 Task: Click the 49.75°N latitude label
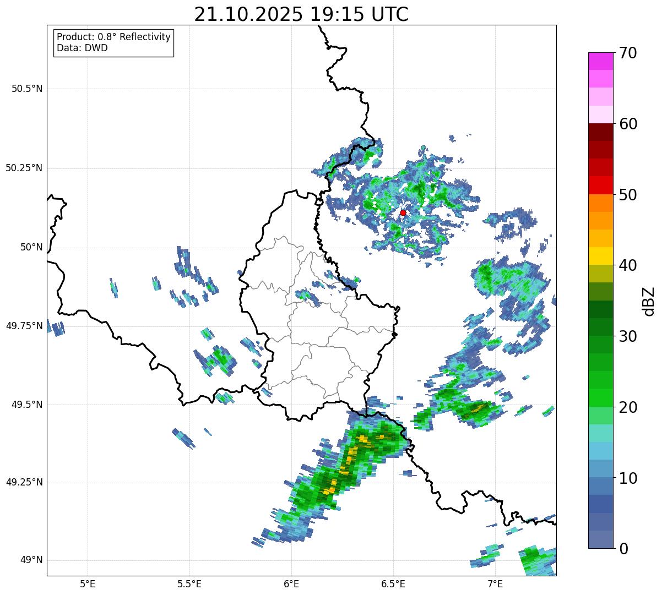tap(24, 326)
